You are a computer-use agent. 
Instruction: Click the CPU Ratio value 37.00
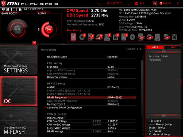click(x=111, y=67)
